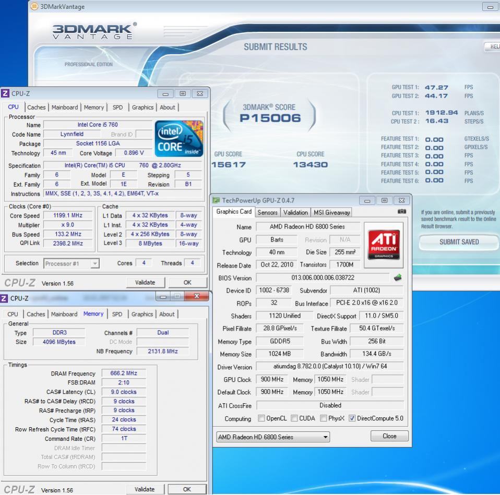Open the Processor #1 selection dropdown
This screenshot has width=500, height=495.
(72, 263)
